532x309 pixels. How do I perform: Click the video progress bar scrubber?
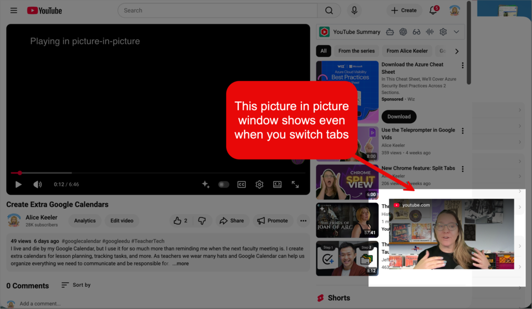[x=20, y=173]
